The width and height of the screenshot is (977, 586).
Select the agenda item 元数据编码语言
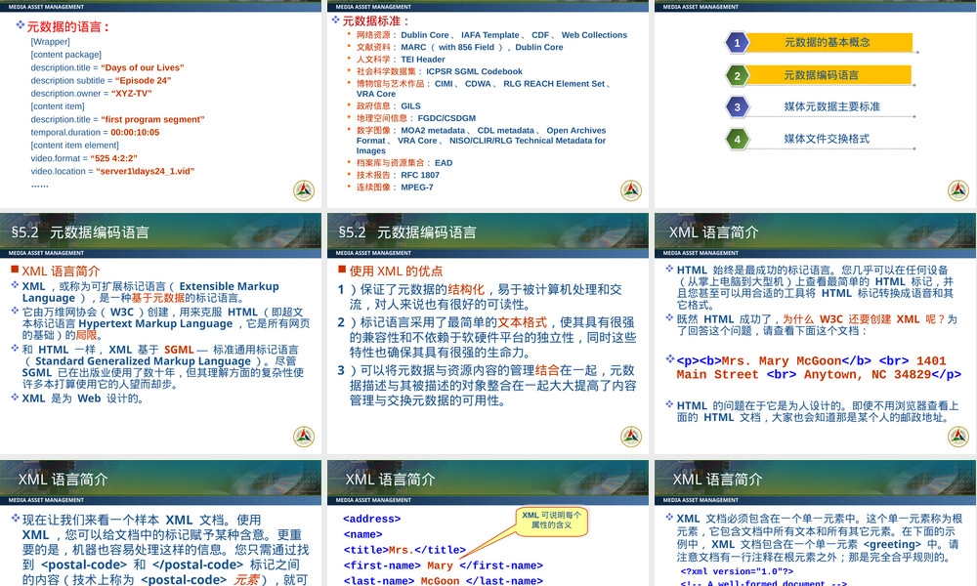[821, 75]
